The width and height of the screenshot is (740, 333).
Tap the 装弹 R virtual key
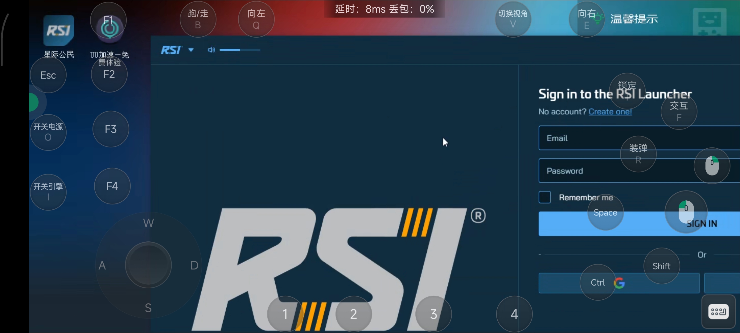pos(638,154)
